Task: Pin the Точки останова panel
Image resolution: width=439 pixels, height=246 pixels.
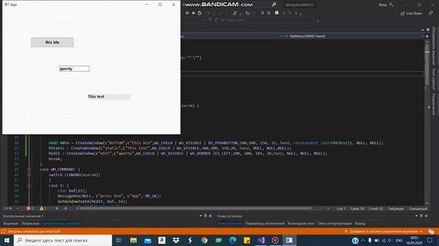Action: point(421,216)
